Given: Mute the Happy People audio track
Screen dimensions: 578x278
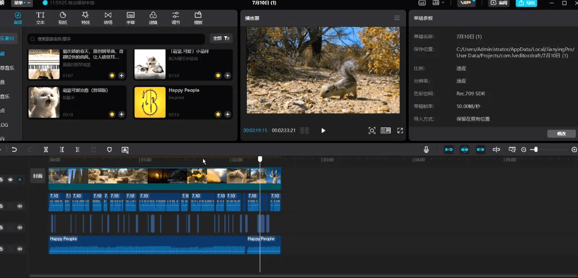Looking at the screenshot, I should pyautogui.click(x=20, y=249).
